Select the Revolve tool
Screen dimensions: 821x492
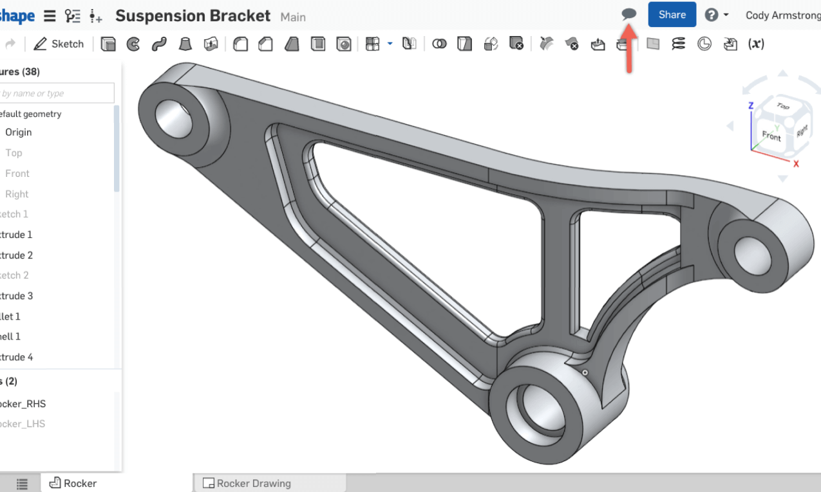tap(133, 44)
